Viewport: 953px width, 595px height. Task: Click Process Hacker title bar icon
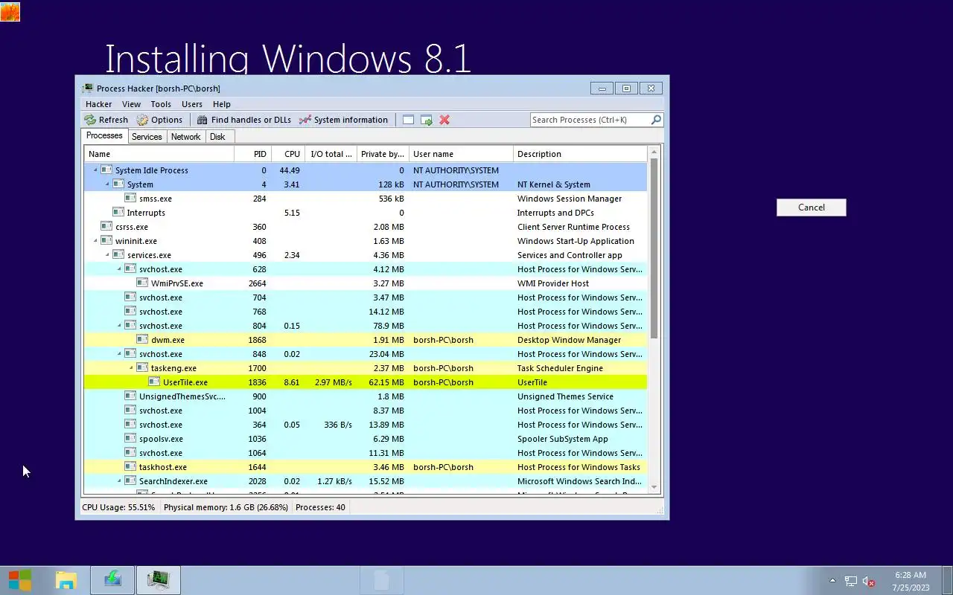pyautogui.click(x=88, y=89)
